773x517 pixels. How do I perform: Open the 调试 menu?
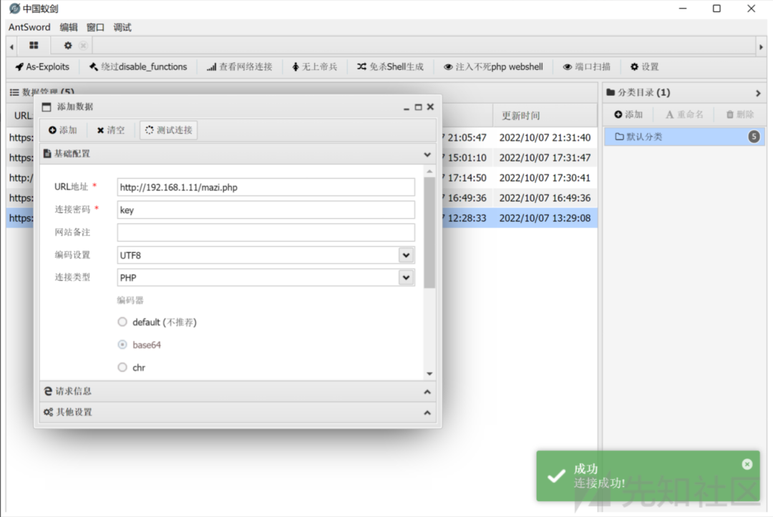click(122, 27)
